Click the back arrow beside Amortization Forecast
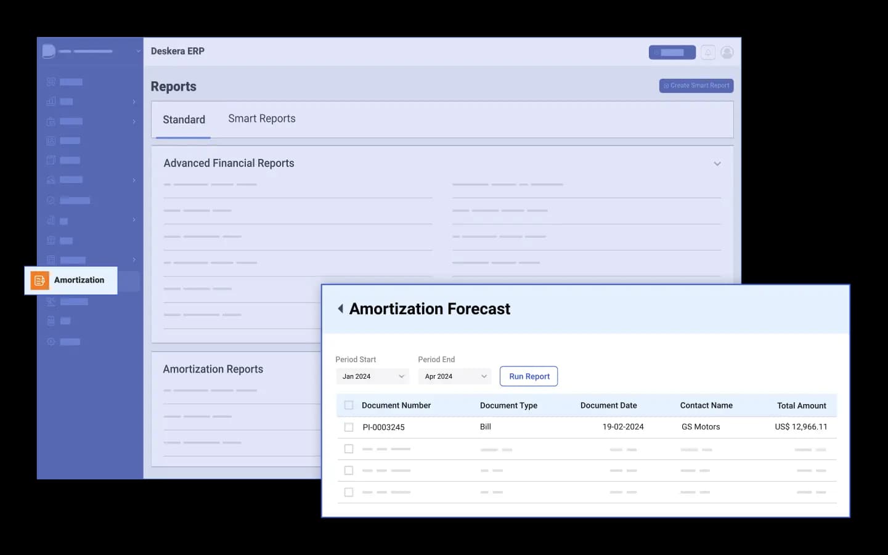The height and width of the screenshot is (555, 888). [x=340, y=309]
